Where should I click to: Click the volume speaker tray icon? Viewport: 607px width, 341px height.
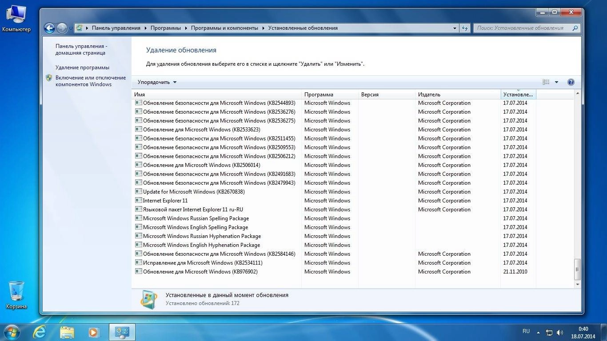pos(560,333)
